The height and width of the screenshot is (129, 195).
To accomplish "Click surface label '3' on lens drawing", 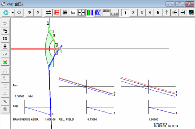I will 54,36.
